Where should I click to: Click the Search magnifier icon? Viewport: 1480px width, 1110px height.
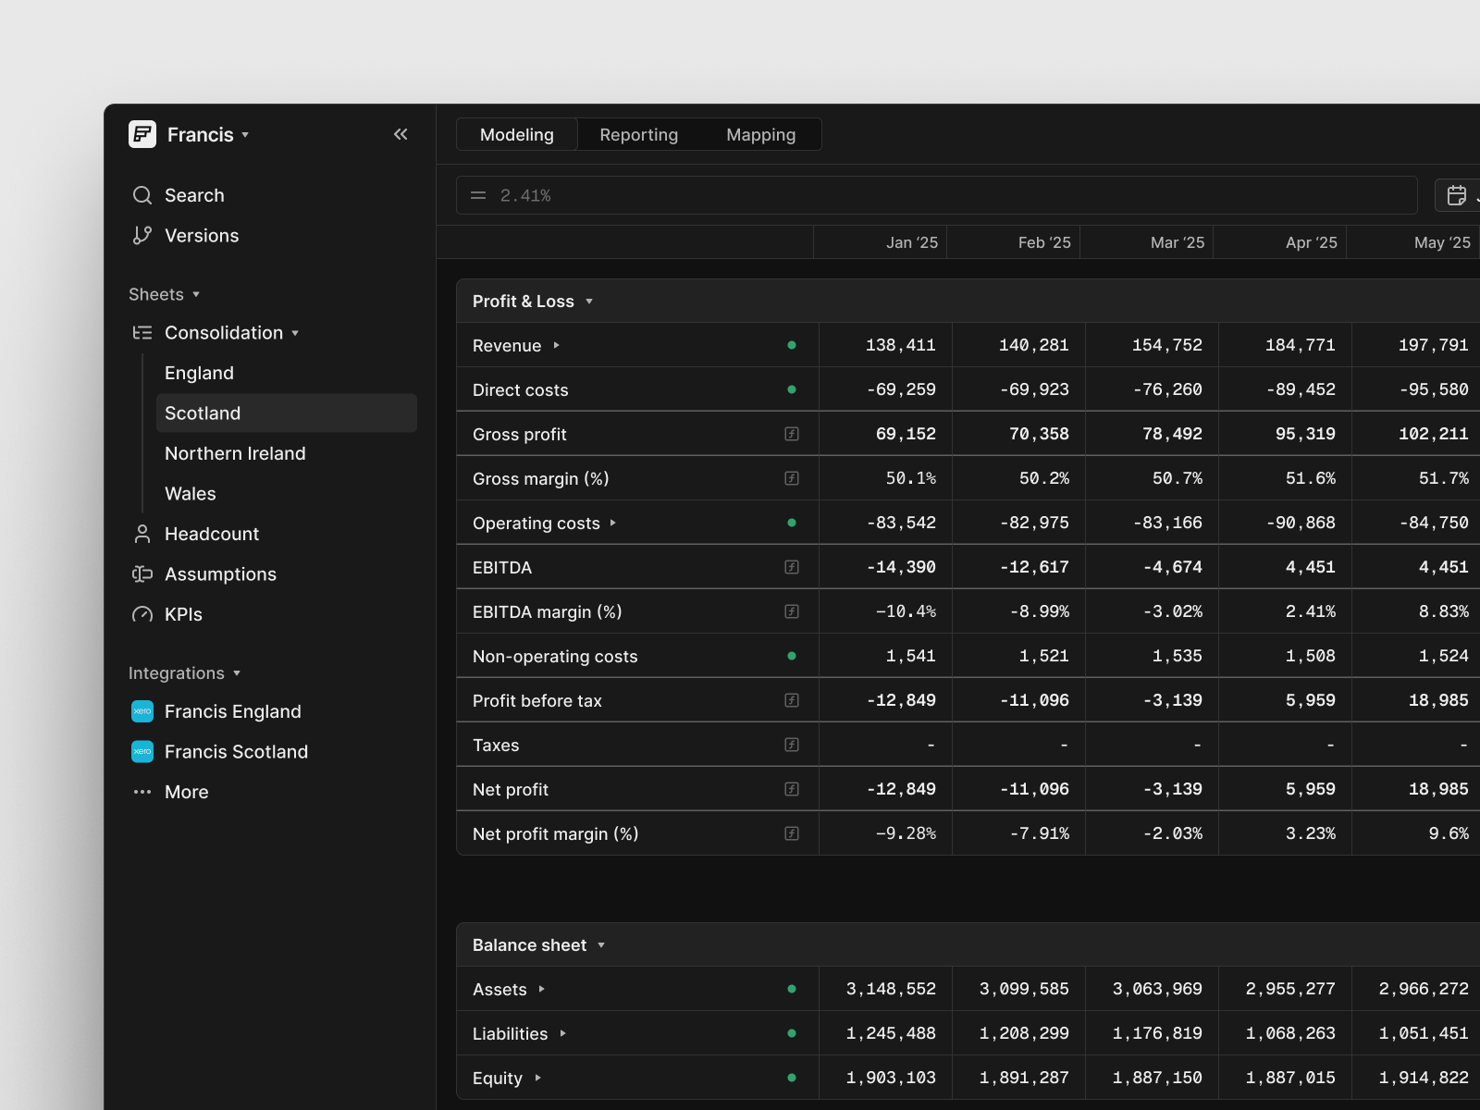[x=142, y=195]
